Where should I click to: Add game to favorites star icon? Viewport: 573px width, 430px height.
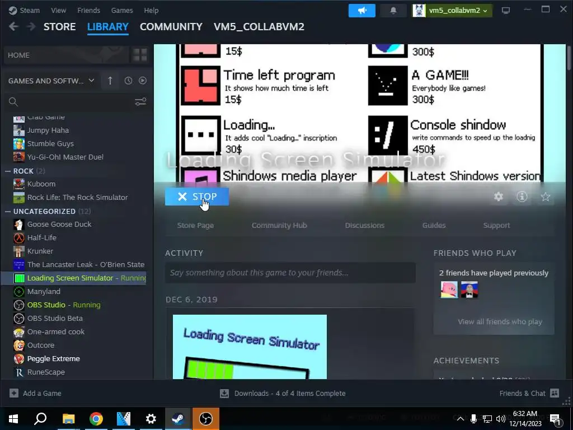point(546,197)
